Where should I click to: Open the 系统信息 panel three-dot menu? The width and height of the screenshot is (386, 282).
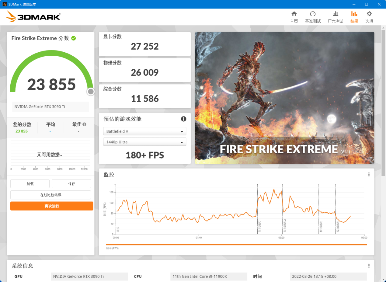click(369, 266)
